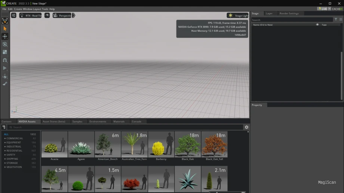This screenshot has width=344, height=193.
Task: Select the American_Beech asset thumbnail
Action: [108, 144]
